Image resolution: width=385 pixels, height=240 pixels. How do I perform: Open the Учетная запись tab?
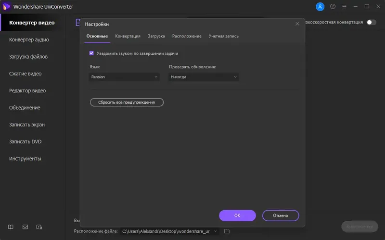point(223,36)
